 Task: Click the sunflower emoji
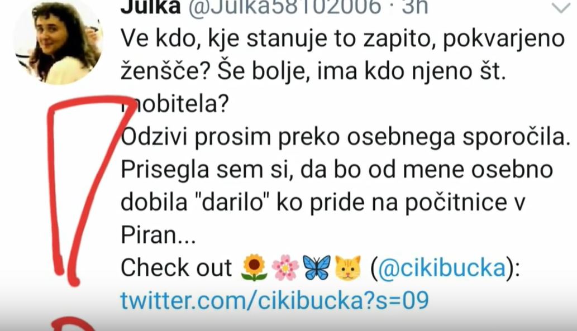point(254,267)
